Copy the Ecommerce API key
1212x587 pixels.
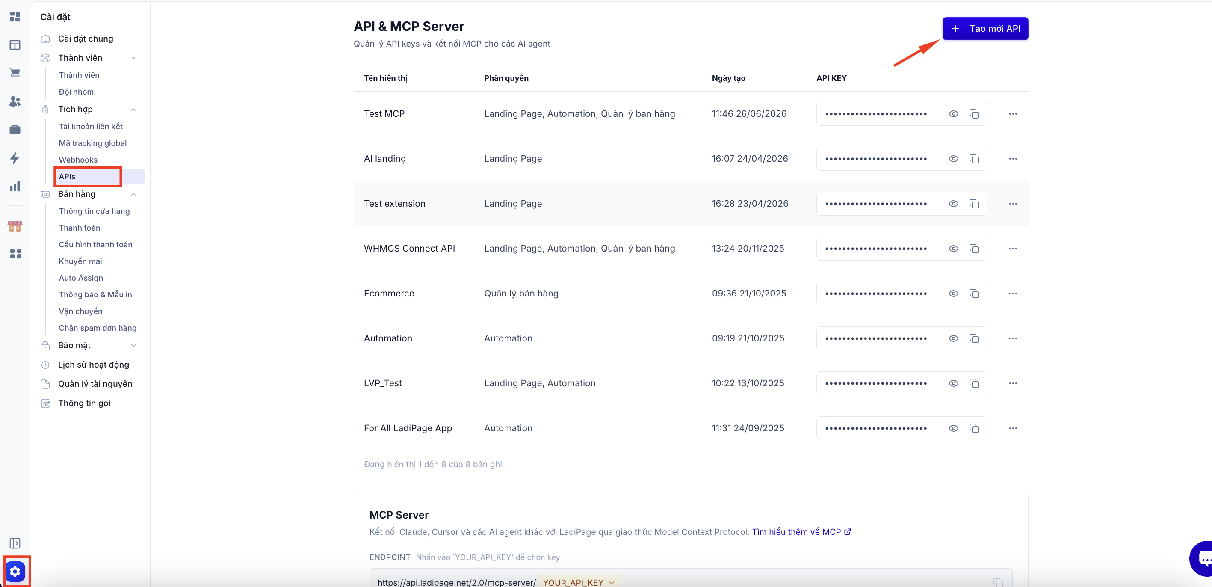[x=974, y=294]
